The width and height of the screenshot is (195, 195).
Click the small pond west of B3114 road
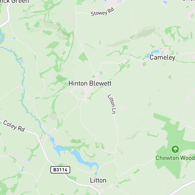(x=29, y=160)
